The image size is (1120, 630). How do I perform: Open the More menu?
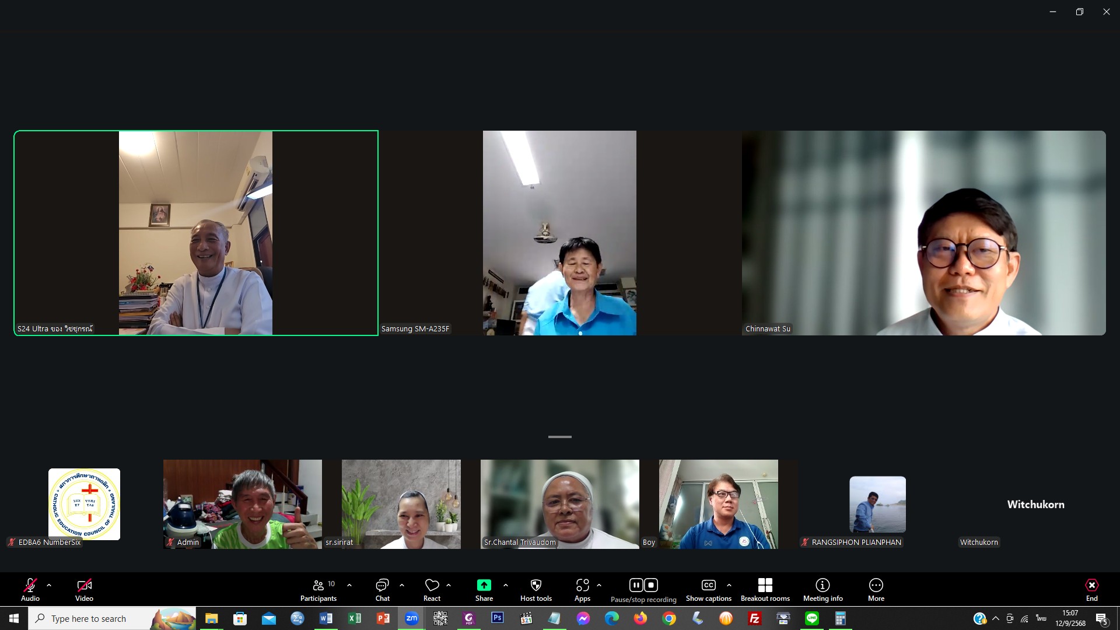pos(876,589)
